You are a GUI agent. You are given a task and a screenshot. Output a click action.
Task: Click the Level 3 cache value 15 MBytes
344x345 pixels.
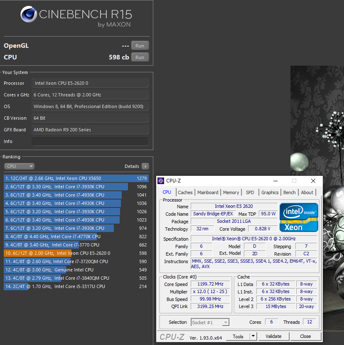276,306
